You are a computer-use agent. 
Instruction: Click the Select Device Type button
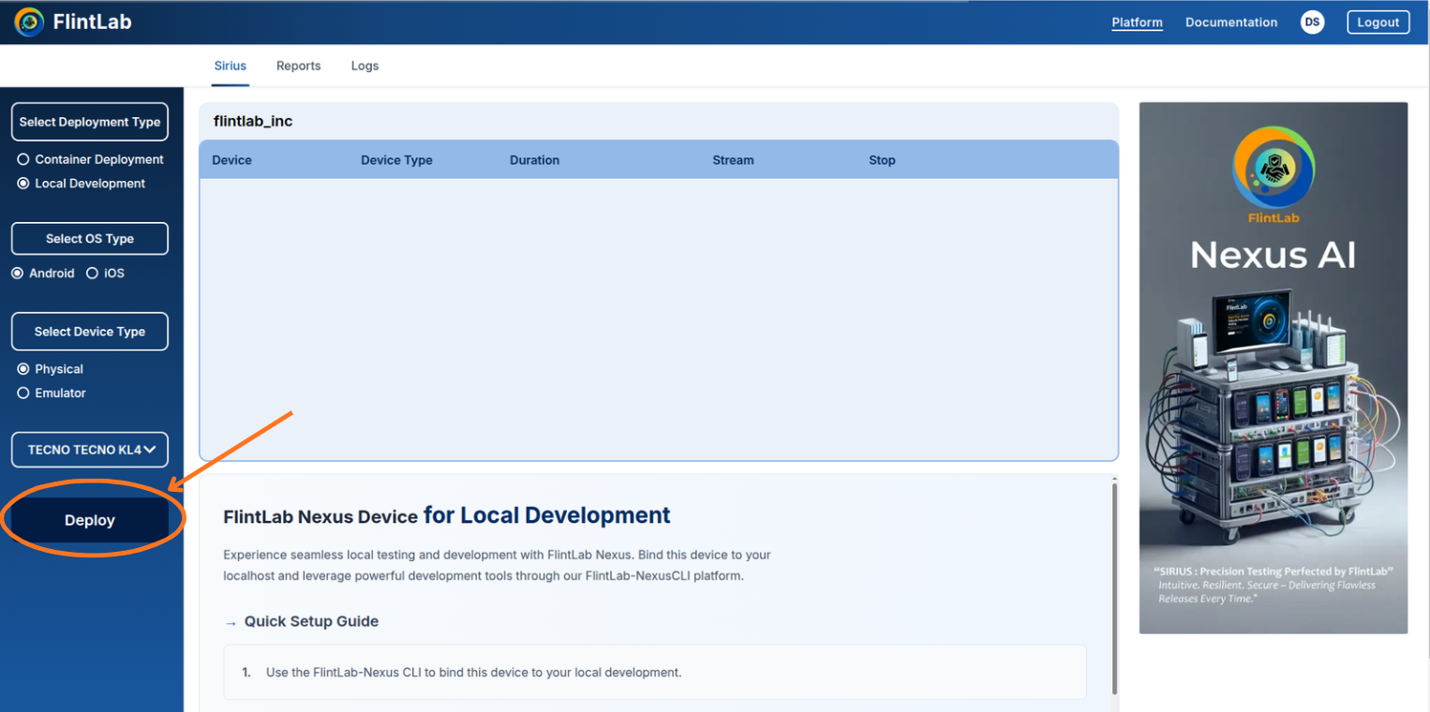(x=90, y=331)
